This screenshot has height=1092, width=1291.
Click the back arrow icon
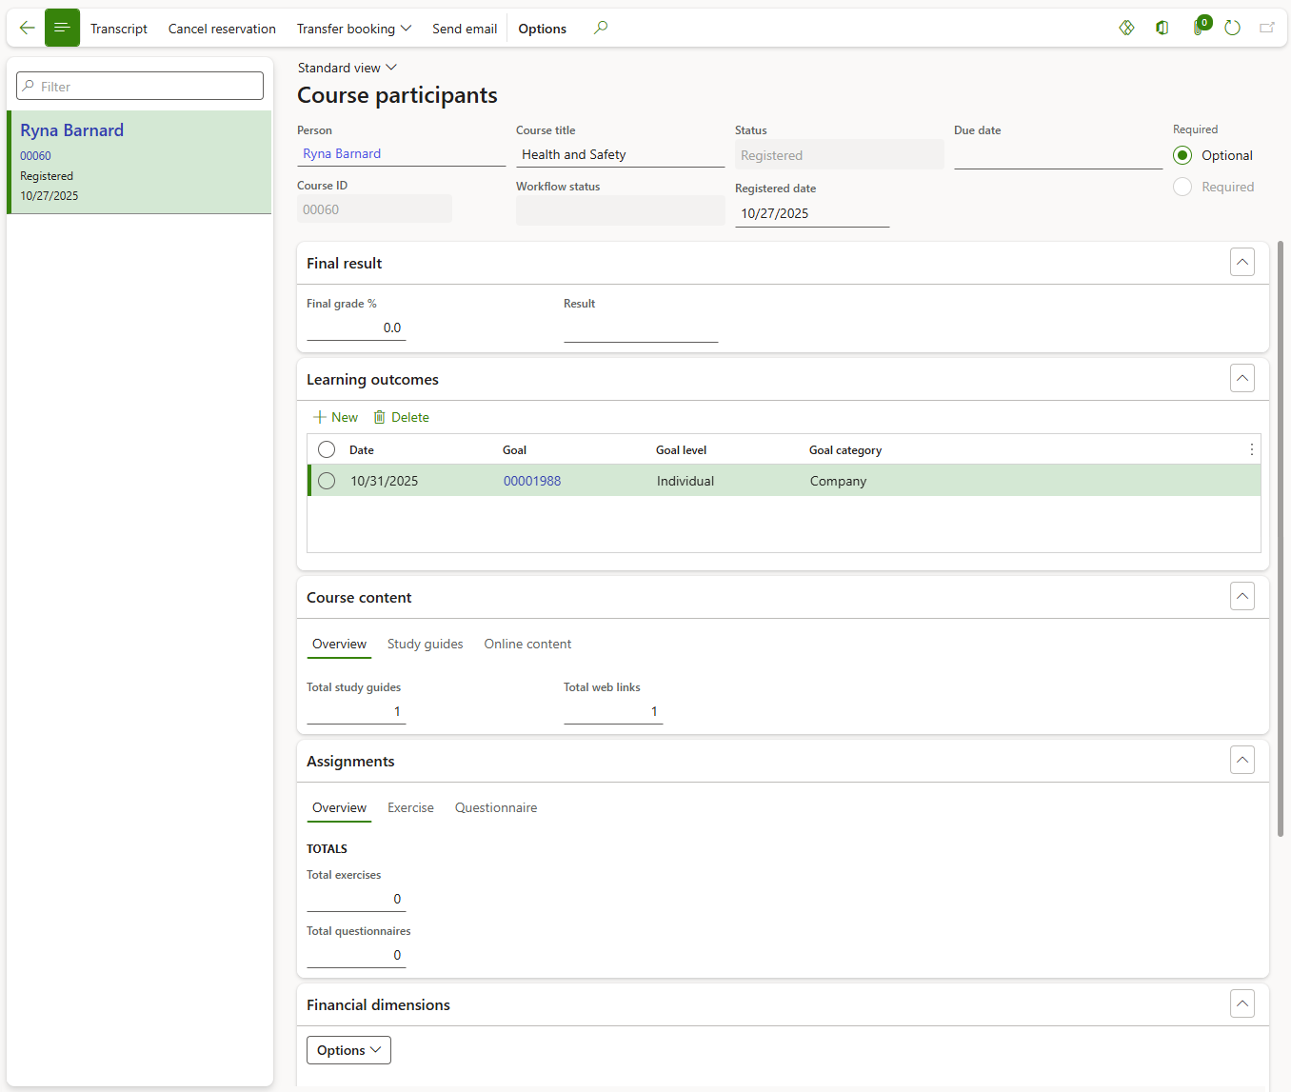coord(27,28)
